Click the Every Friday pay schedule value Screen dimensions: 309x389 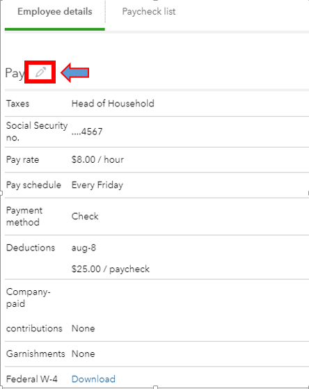[97, 185]
